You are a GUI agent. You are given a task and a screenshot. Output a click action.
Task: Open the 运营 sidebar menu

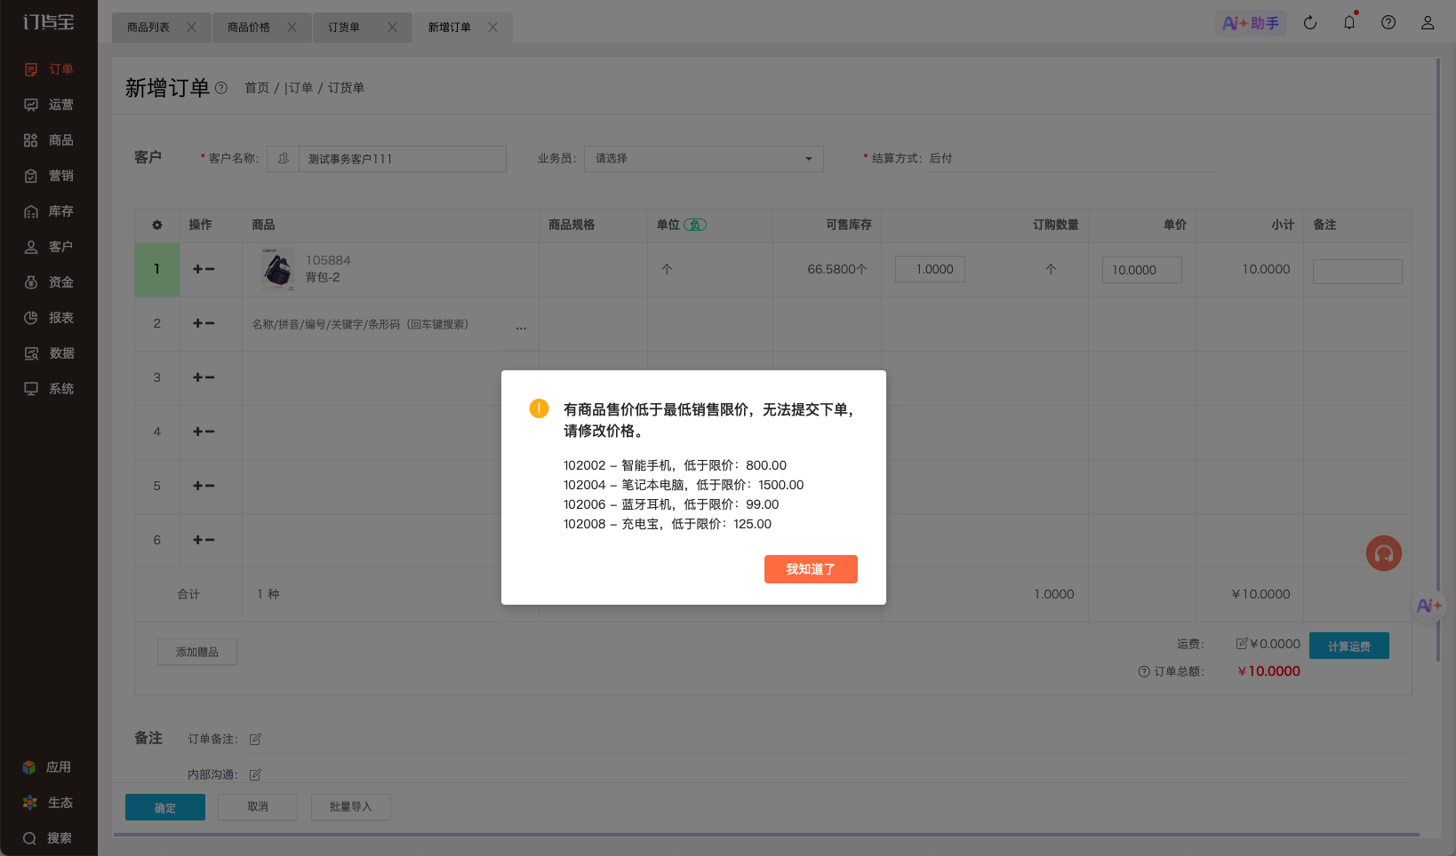(49, 105)
